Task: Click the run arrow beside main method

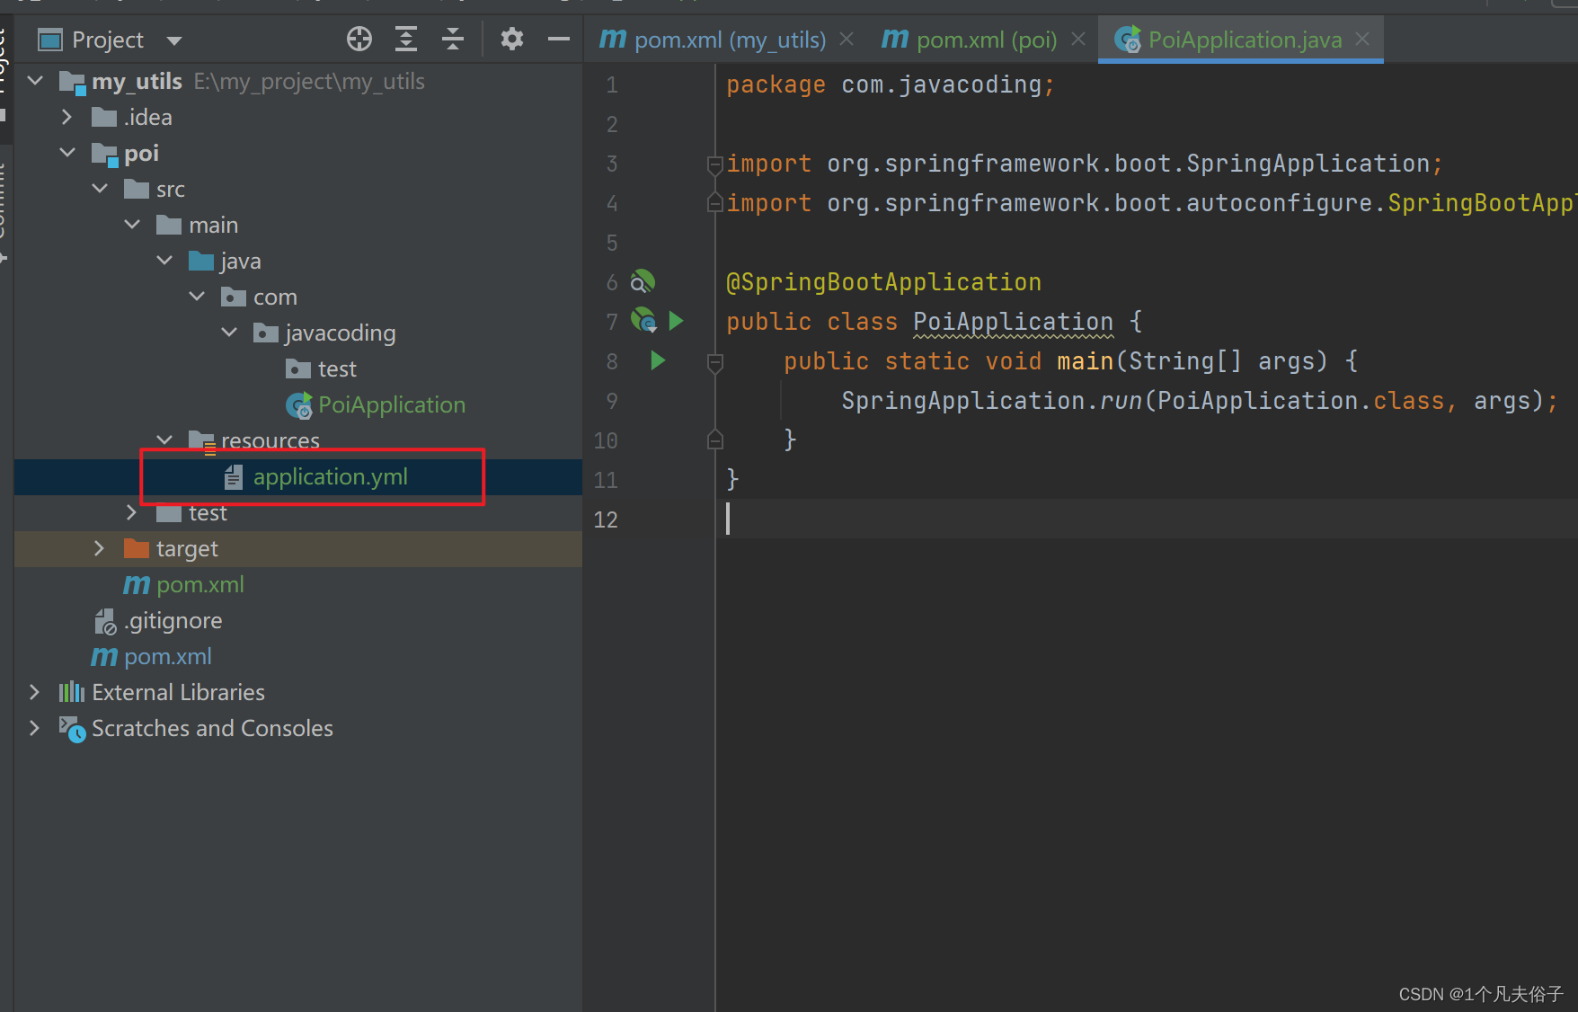Action: (x=658, y=360)
